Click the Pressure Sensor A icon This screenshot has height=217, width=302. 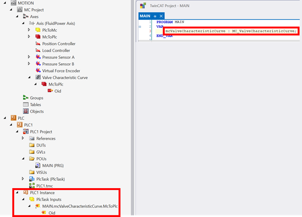(38, 57)
